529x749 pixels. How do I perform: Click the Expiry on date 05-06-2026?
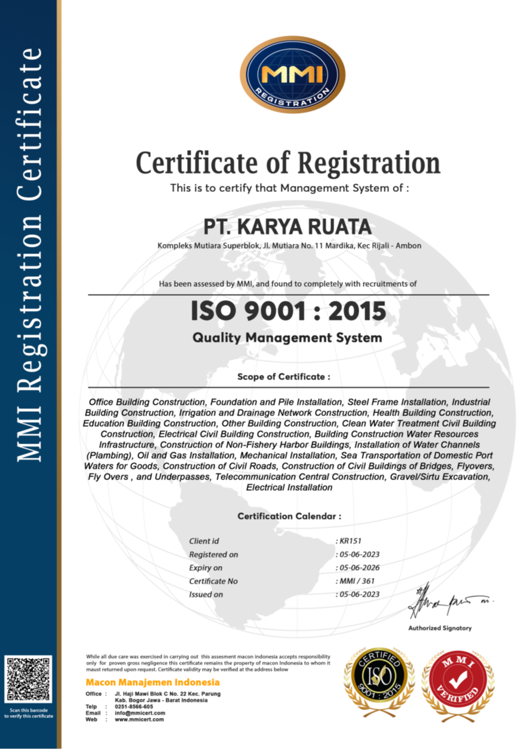[358, 568]
